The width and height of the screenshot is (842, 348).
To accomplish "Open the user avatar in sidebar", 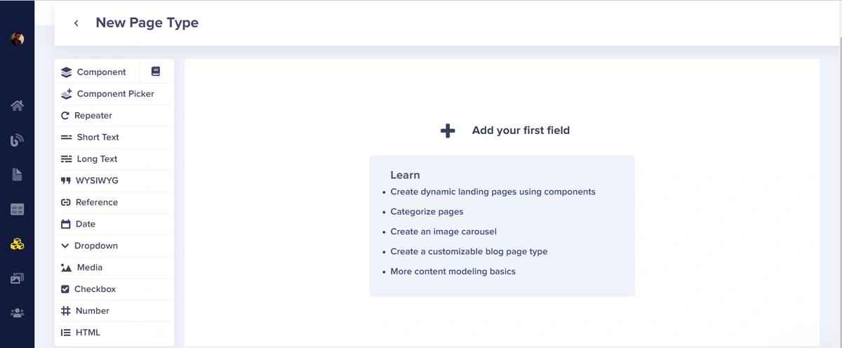I will coord(18,39).
